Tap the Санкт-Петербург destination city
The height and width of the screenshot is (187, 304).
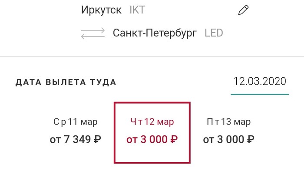pos(155,33)
